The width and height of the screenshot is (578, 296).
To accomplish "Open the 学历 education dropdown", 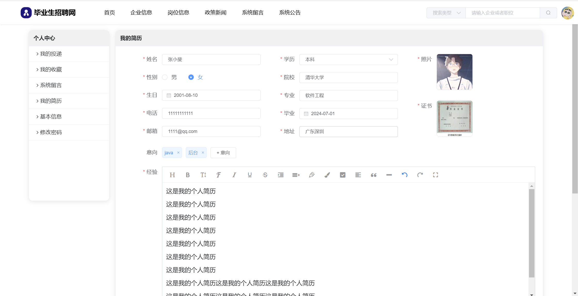I will click(x=348, y=60).
